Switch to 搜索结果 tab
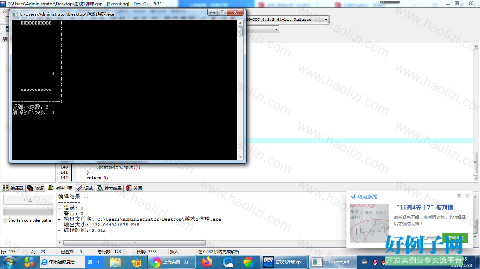Screen dimensions: 480x269 click(110, 188)
